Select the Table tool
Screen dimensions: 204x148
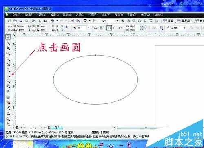[x=8, y=97]
